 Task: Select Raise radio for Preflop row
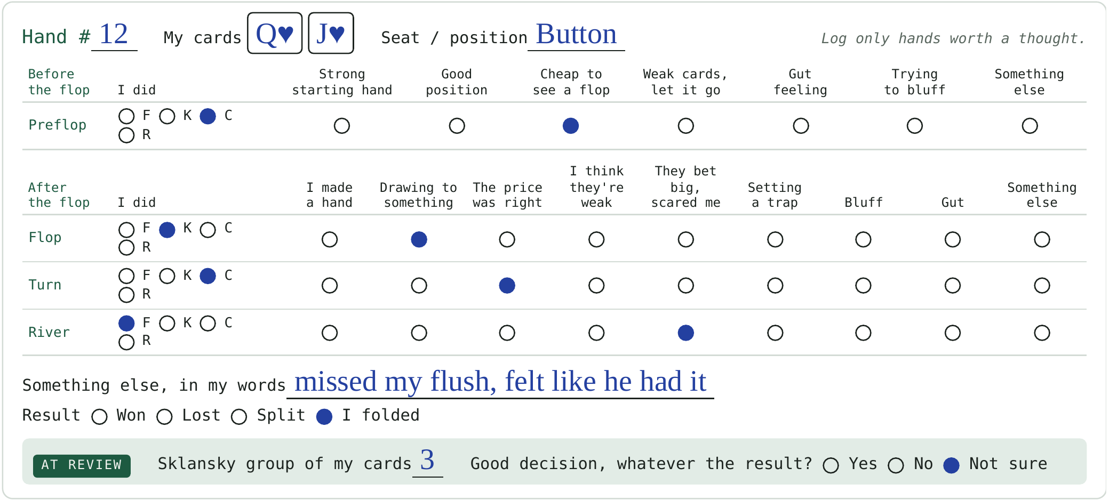[126, 135]
